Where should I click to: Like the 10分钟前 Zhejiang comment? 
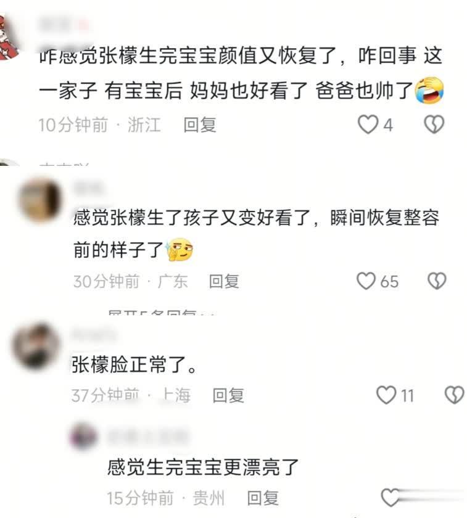point(368,125)
